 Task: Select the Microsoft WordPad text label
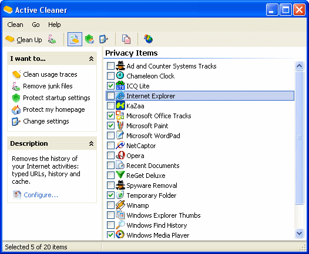tap(153, 136)
